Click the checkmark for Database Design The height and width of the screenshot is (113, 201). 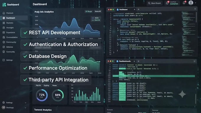(x=25, y=56)
